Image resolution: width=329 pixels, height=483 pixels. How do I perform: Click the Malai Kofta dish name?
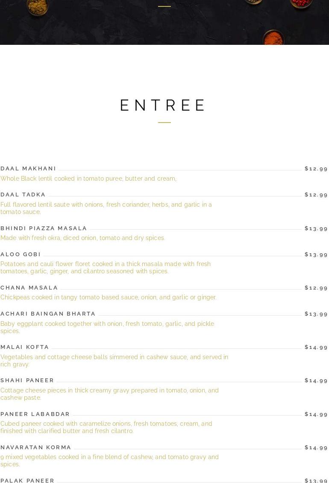pyautogui.click(x=25, y=347)
